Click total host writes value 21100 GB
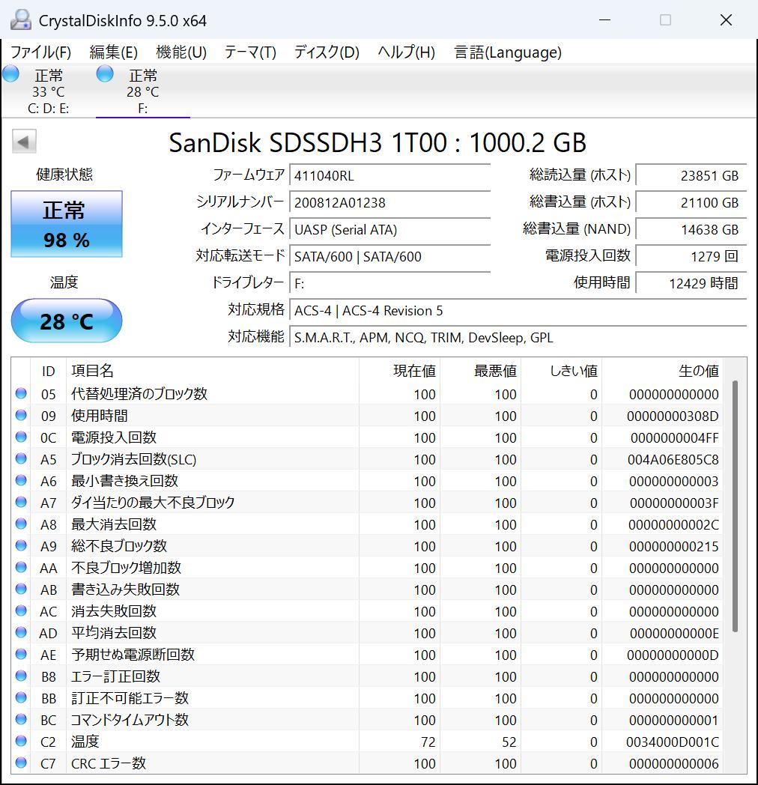 pyautogui.click(x=691, y=203)
